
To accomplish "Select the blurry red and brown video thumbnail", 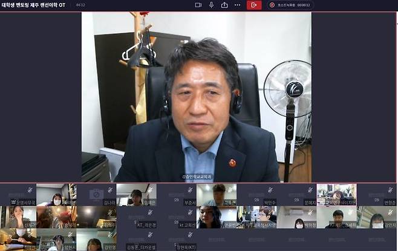I will pyautogui.click(x=56, y=217).
